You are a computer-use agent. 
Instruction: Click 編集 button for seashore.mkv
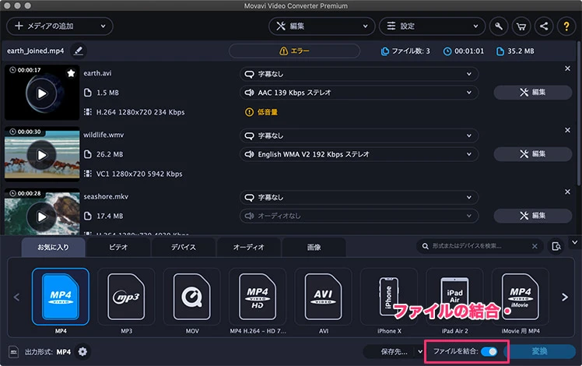coord(533,216)
